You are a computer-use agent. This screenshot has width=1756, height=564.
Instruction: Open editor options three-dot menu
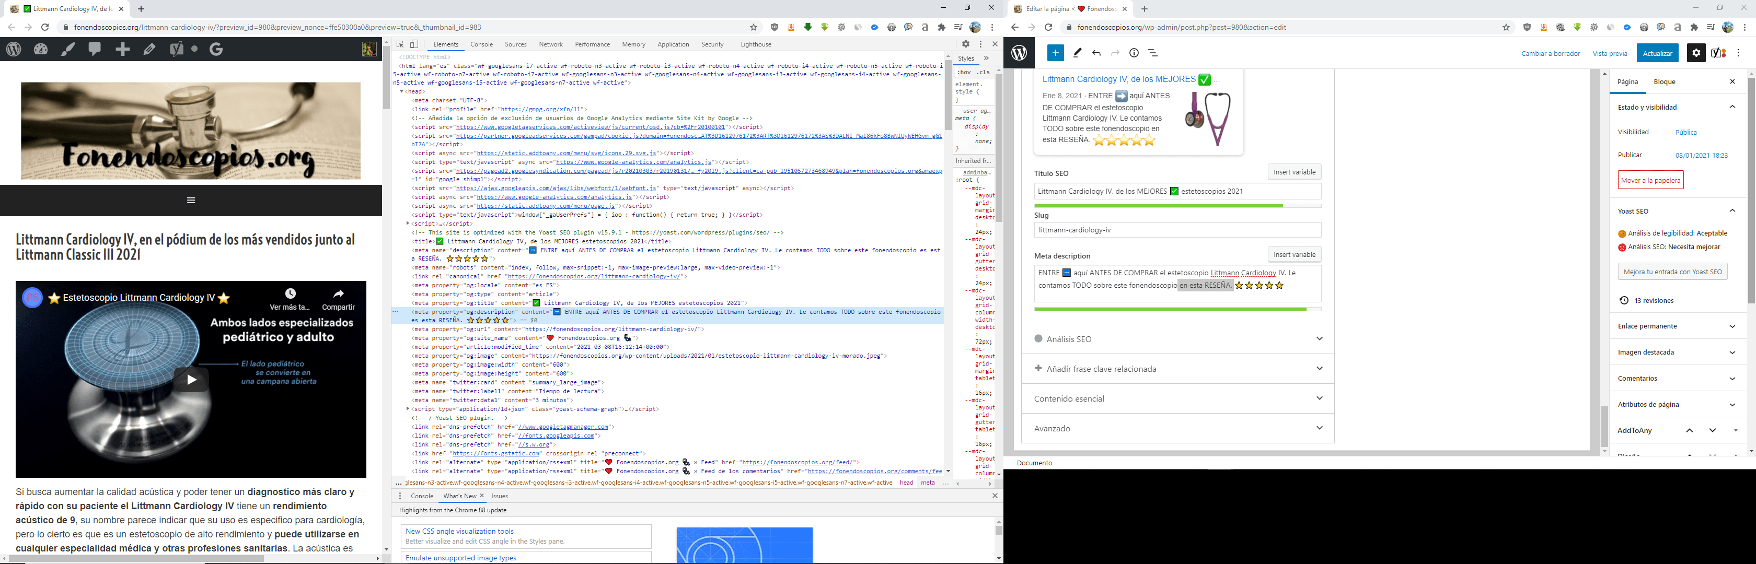pos(1738,53)
